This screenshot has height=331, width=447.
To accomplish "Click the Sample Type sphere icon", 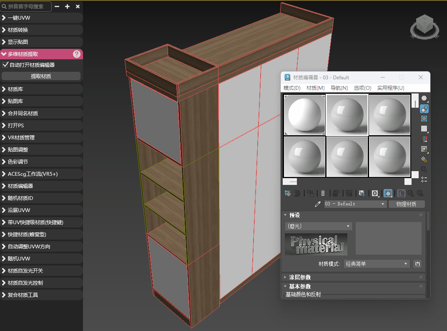I will pos(424,99).
